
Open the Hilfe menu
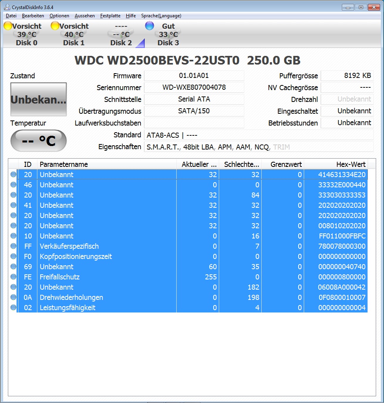131,16
